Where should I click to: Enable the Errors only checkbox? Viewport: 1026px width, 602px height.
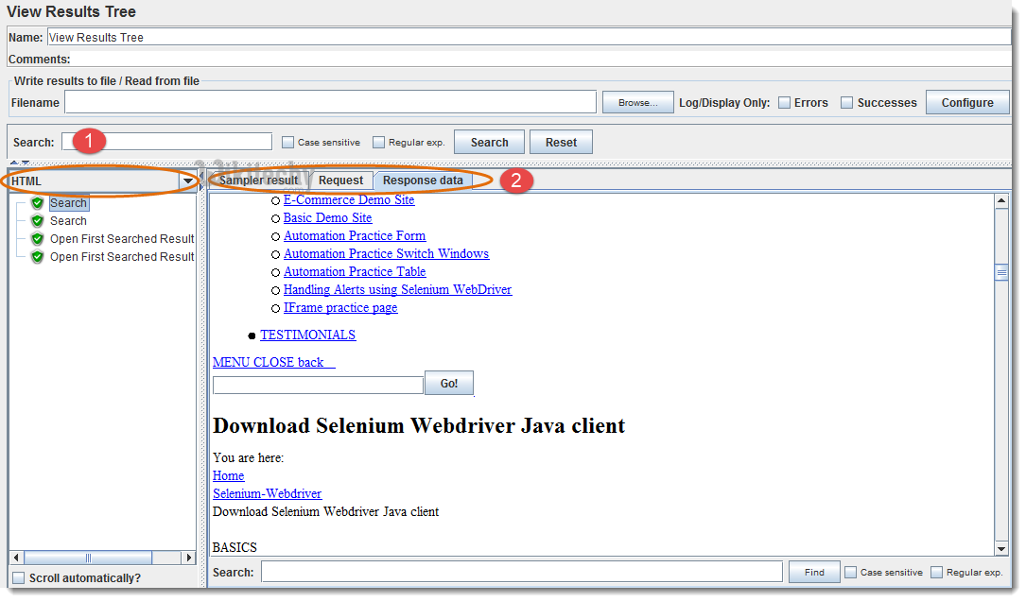[784, 103]
